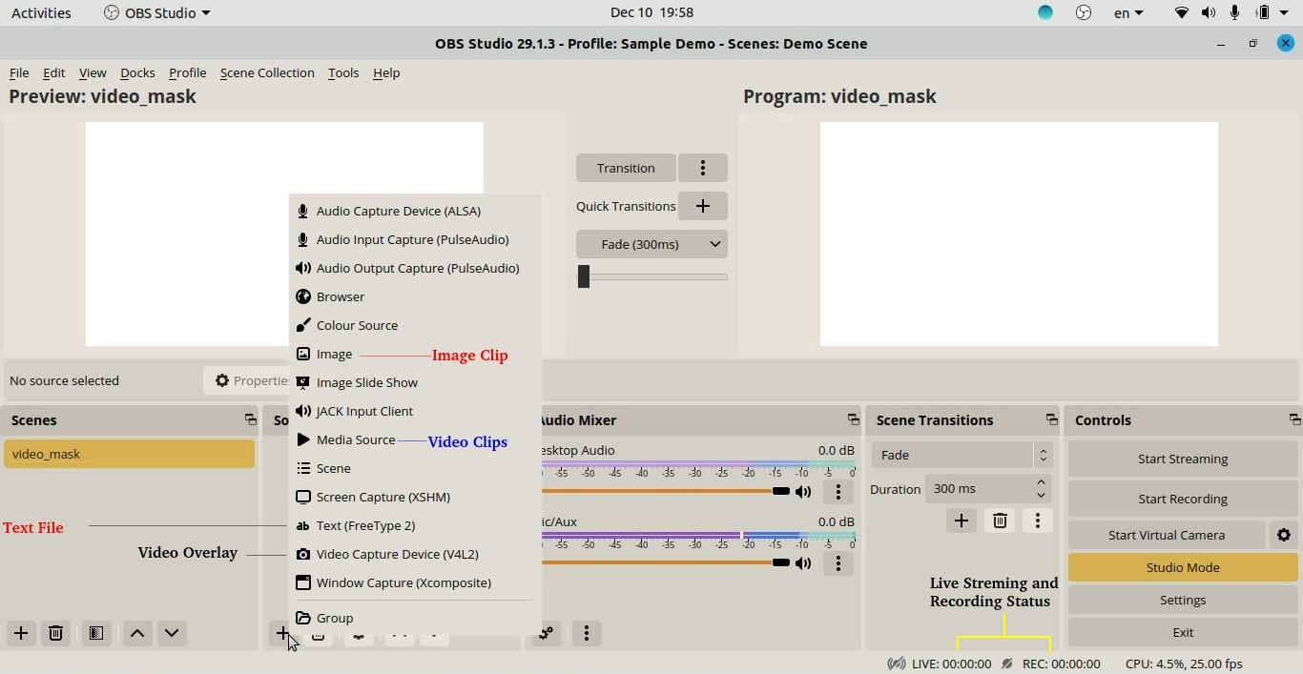Choose Audio Capture Device (ALSA) source

point(415,211)
